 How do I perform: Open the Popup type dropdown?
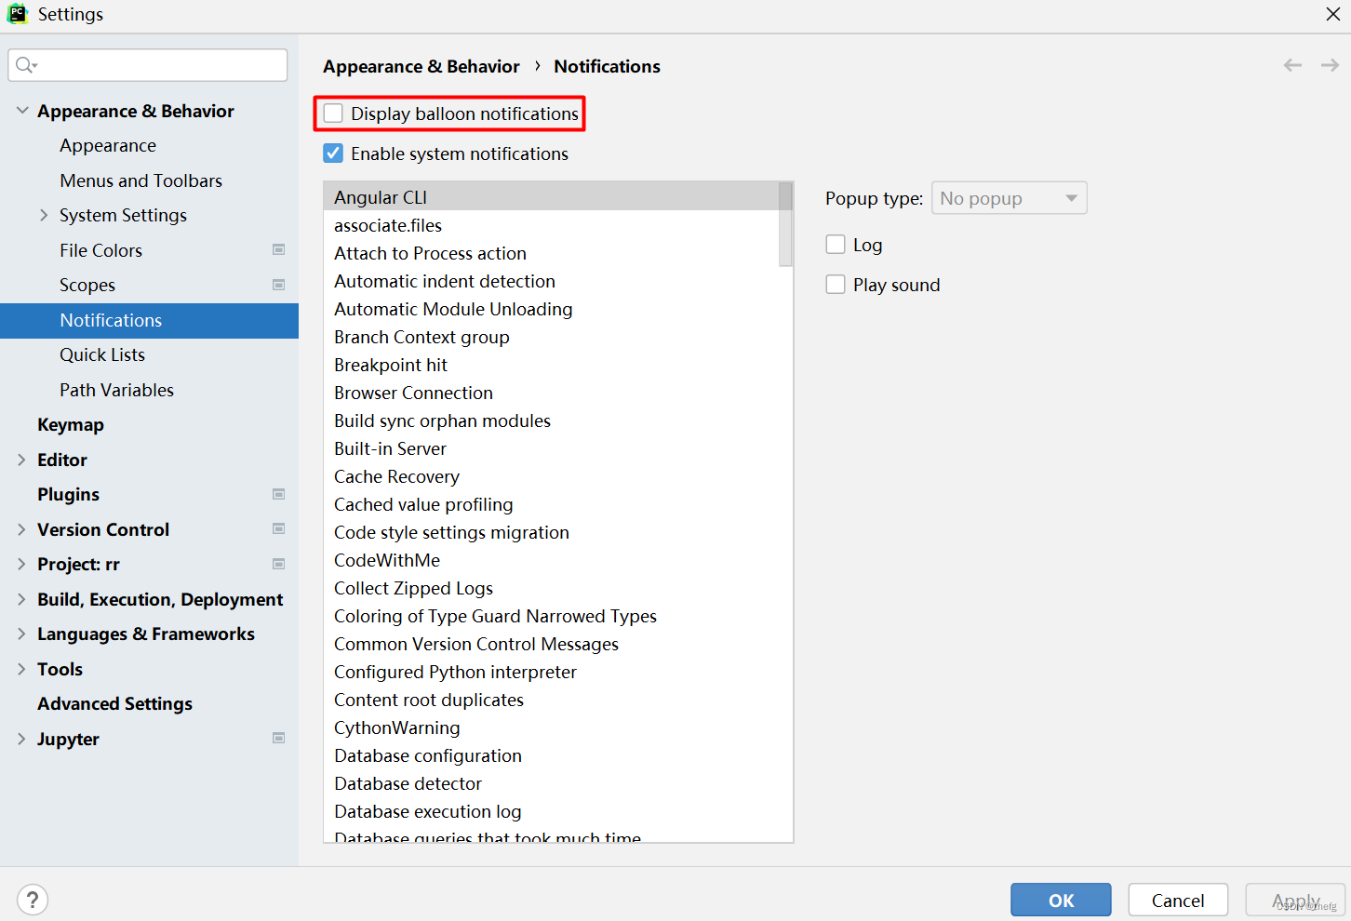click(1010, 198)
